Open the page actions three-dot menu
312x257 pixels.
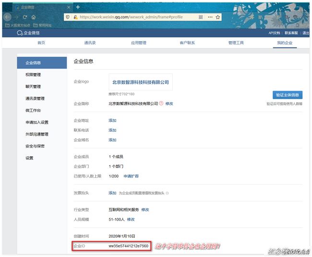pos(210,17)
